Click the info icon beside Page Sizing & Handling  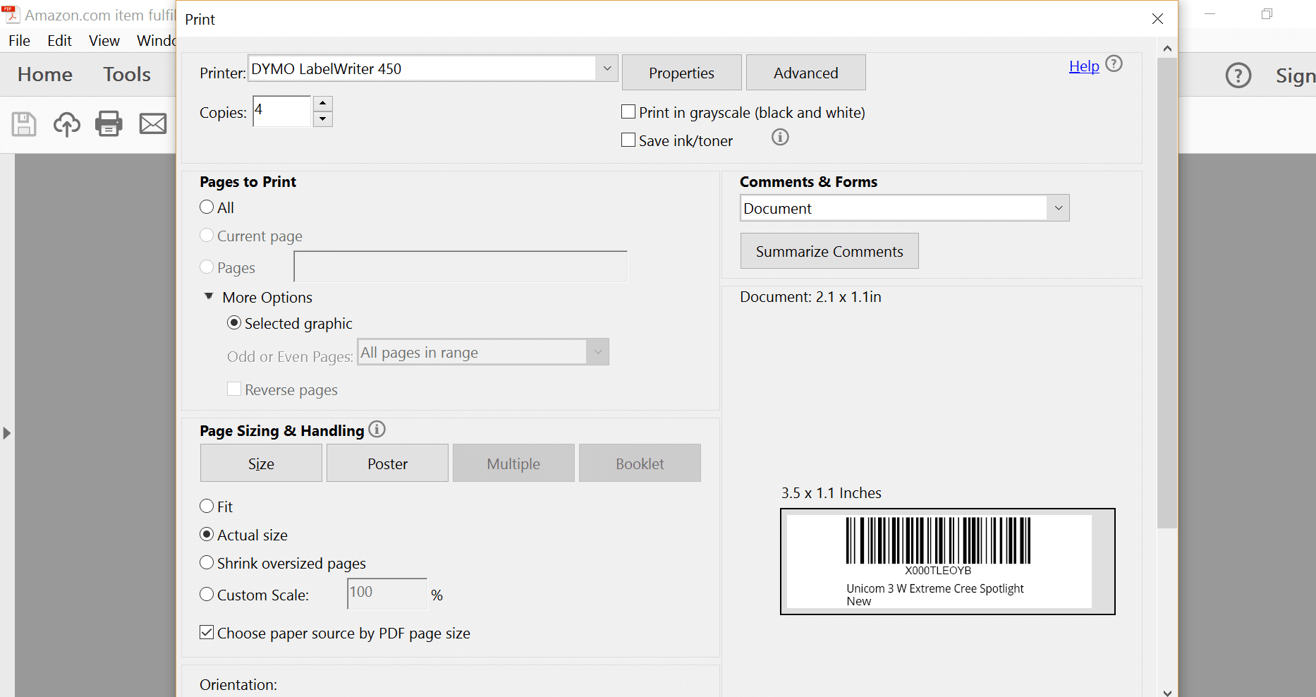click(377, 429)
